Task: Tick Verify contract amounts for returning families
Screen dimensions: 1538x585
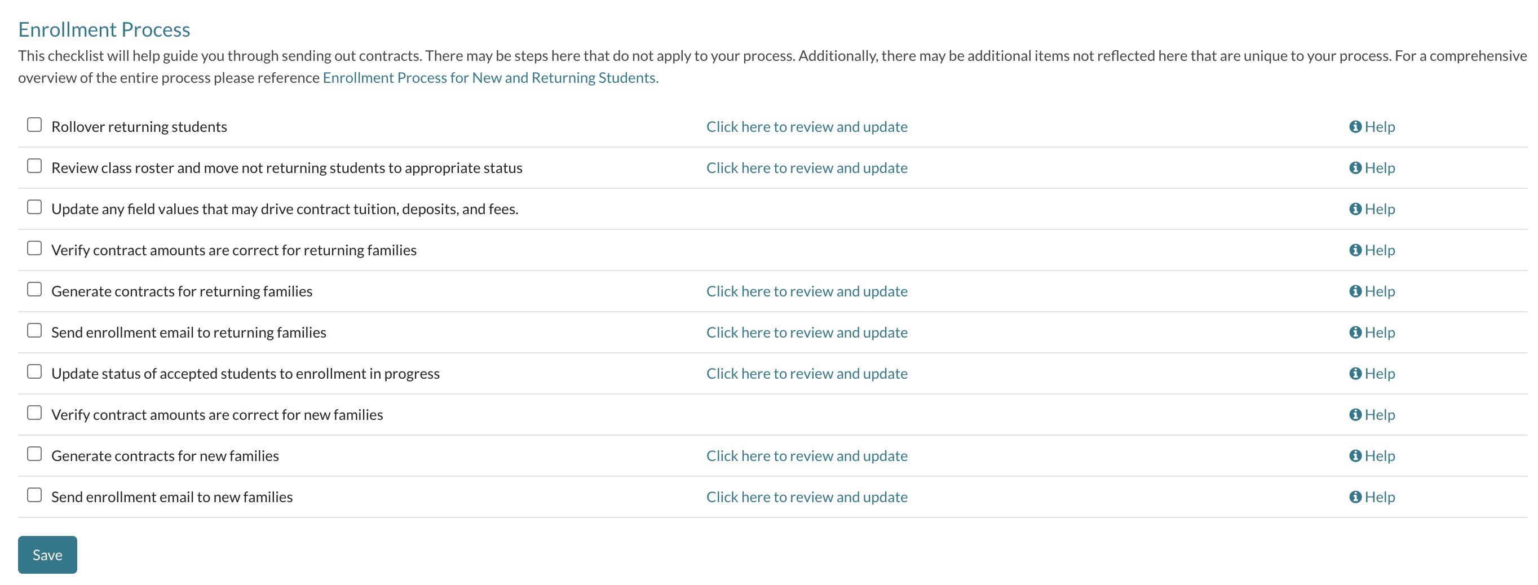Action: click(34, 249)
